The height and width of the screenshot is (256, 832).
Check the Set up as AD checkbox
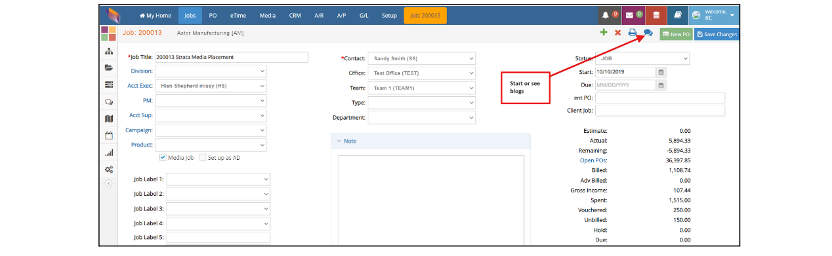203,158
